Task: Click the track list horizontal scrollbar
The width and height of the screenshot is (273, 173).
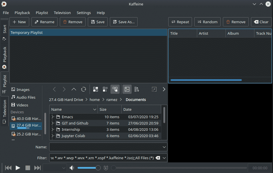Action: pos(206,80)
